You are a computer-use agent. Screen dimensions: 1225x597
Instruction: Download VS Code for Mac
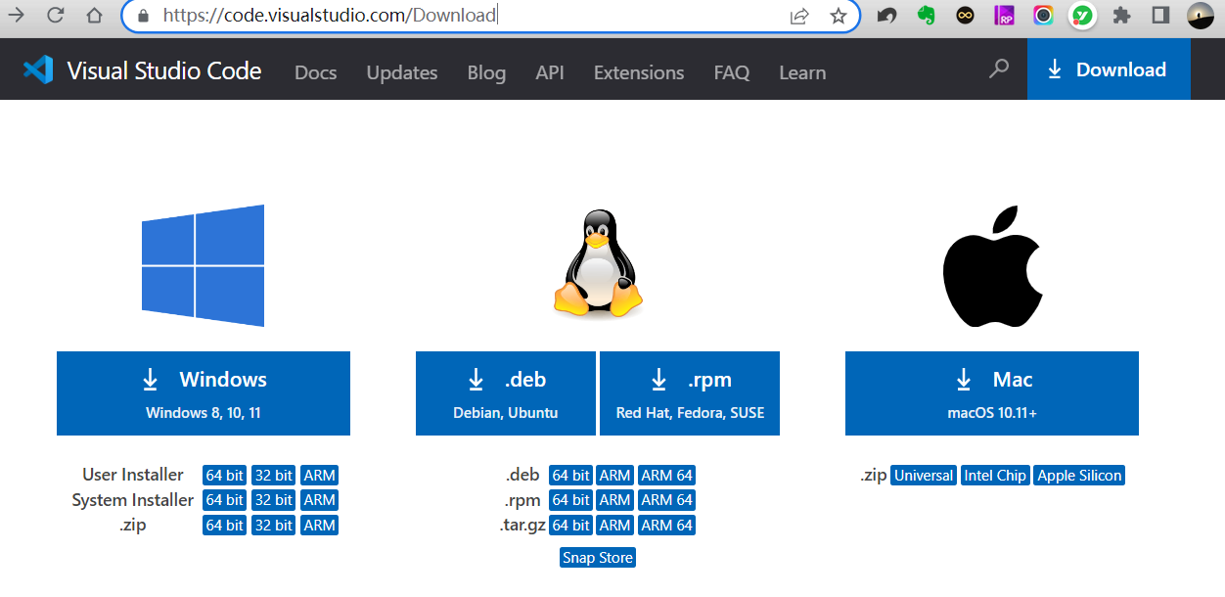pos(992,393)
